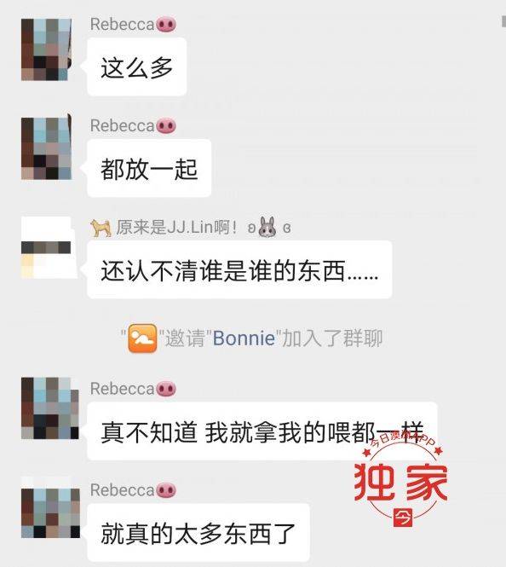The height and width of the screenshot is (567, 506).
Task: Tap Rebecca's avatar beside 这么多 message
Action: (47, 49)
